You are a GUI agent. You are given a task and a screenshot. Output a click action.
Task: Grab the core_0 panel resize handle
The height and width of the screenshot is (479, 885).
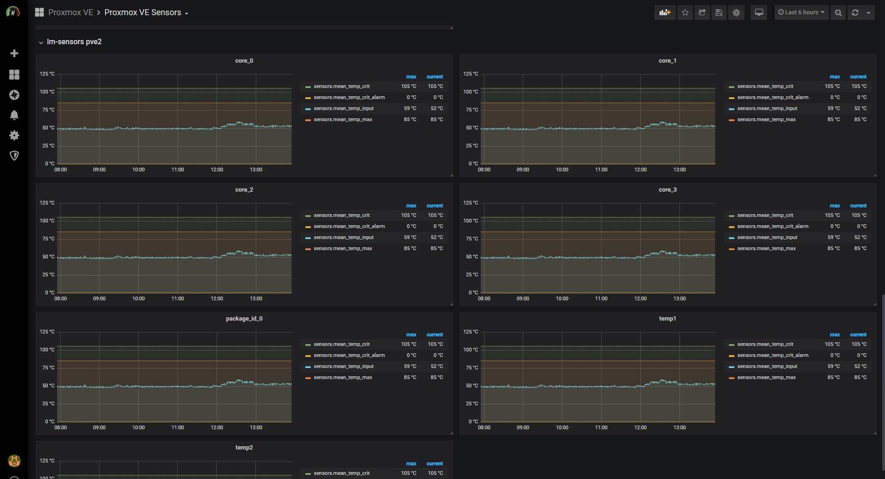tap(451, 175)
